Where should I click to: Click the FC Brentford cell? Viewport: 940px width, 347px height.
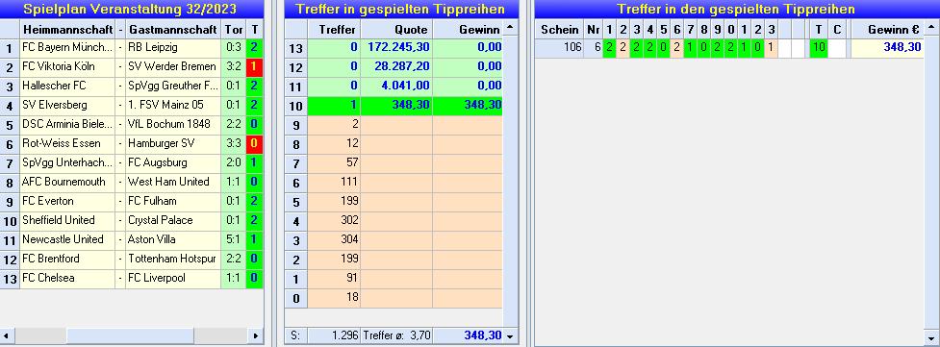67,259
